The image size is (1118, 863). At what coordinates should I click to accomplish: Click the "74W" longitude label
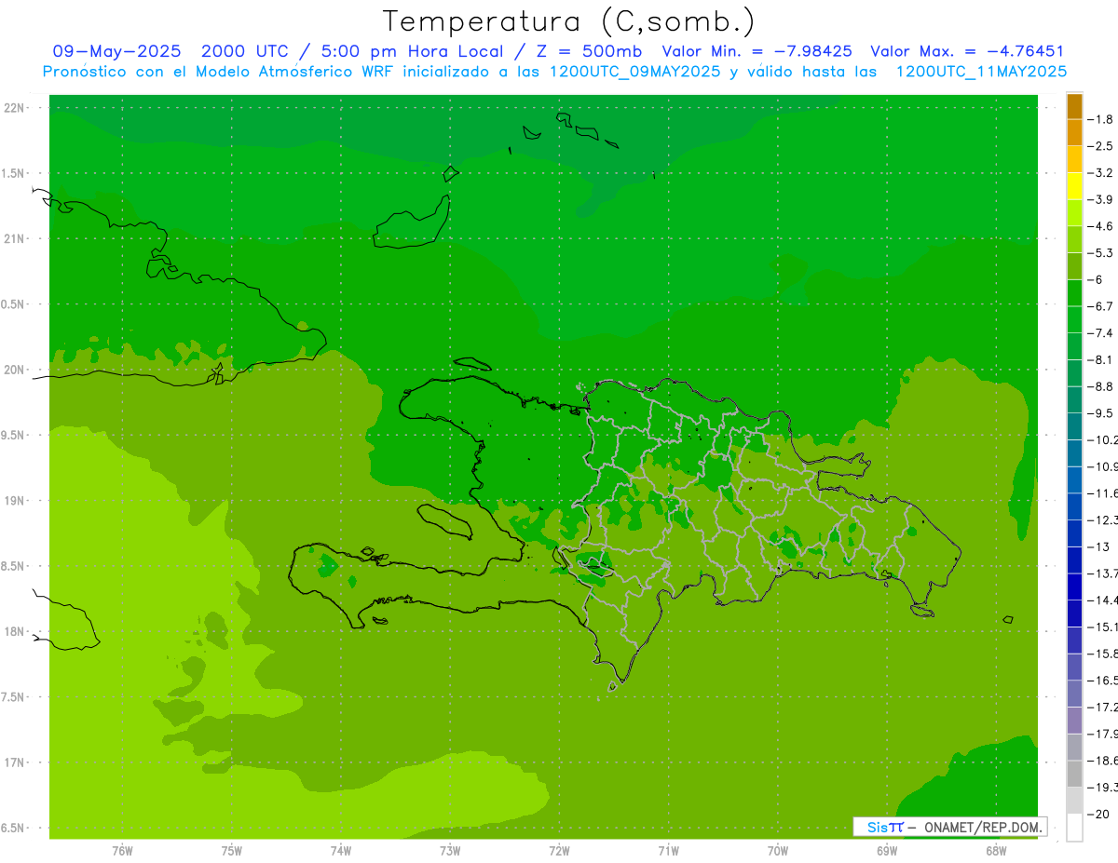[x=341, y=851]
